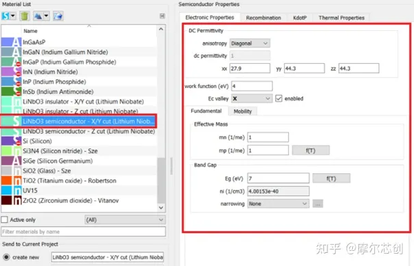The height and width of the screenshot is (266, 414).
Task: Select LiNbO3 insulator - X/Y cut row
Action: (x=78, y=102)
